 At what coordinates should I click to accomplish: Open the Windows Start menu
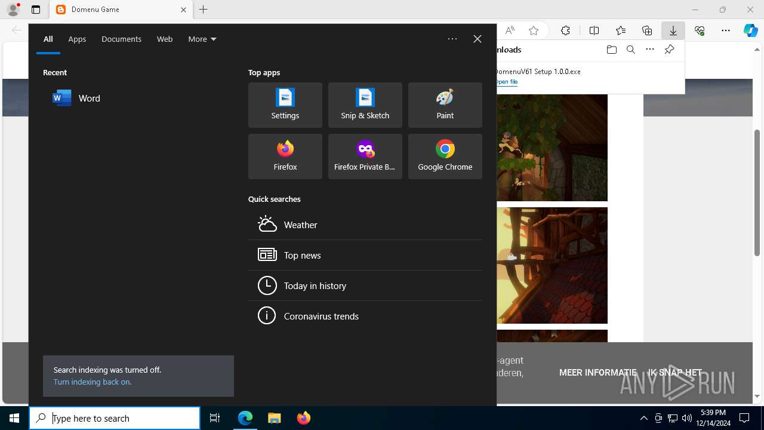point(14,418)
